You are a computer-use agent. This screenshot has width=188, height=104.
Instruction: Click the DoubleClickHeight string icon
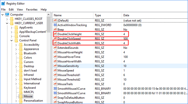pos(55,34)
